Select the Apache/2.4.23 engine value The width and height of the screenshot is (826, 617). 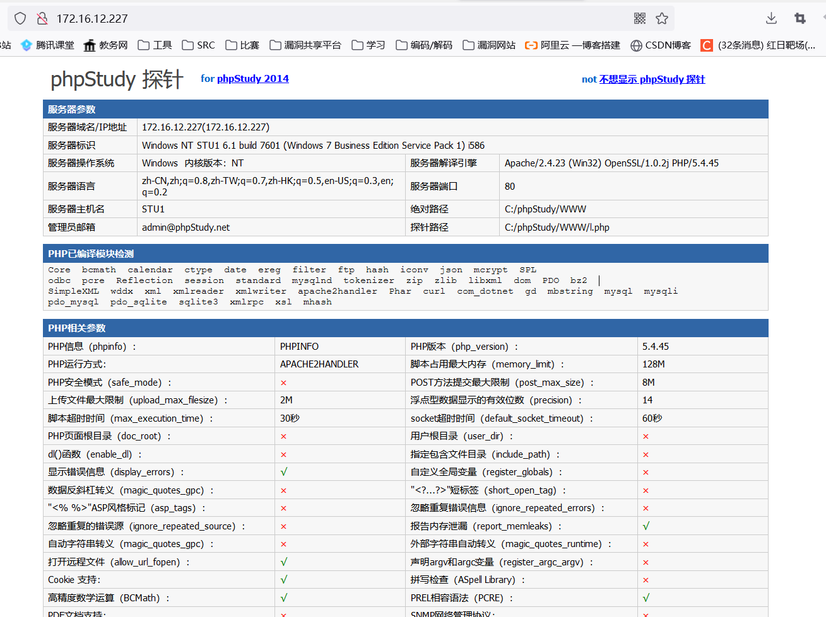[x=611, y=163]
